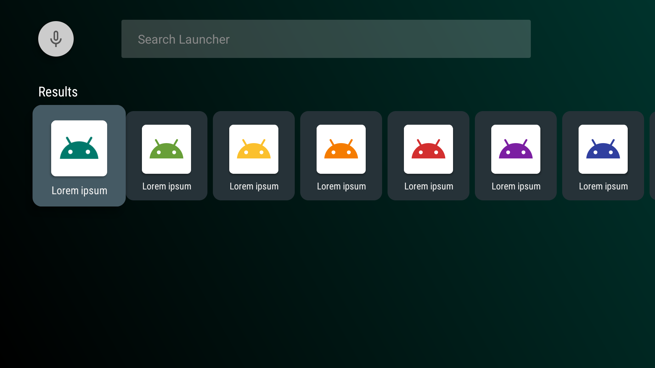The height and width of the screenshot is (368, 655).
Task: Click the microphone voice search button
Action: [x=56, y=39]
